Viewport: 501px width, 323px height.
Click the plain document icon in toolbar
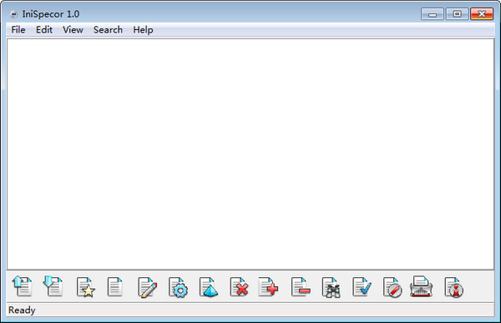115,286
